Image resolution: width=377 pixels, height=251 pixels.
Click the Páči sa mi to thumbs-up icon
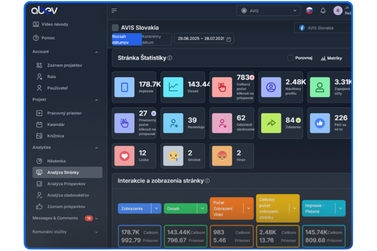pos(320,123)
